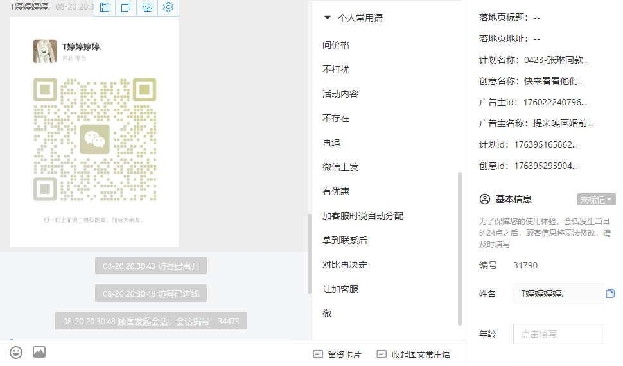Click the 创意名称 value 快来看看他们...

(554, 81)
